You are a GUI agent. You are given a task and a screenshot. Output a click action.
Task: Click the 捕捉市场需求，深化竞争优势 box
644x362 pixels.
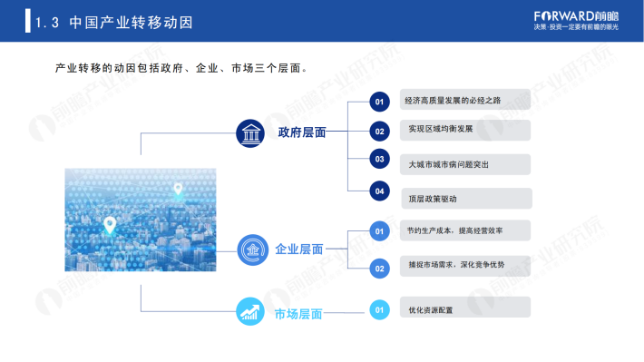coord(465,266)
